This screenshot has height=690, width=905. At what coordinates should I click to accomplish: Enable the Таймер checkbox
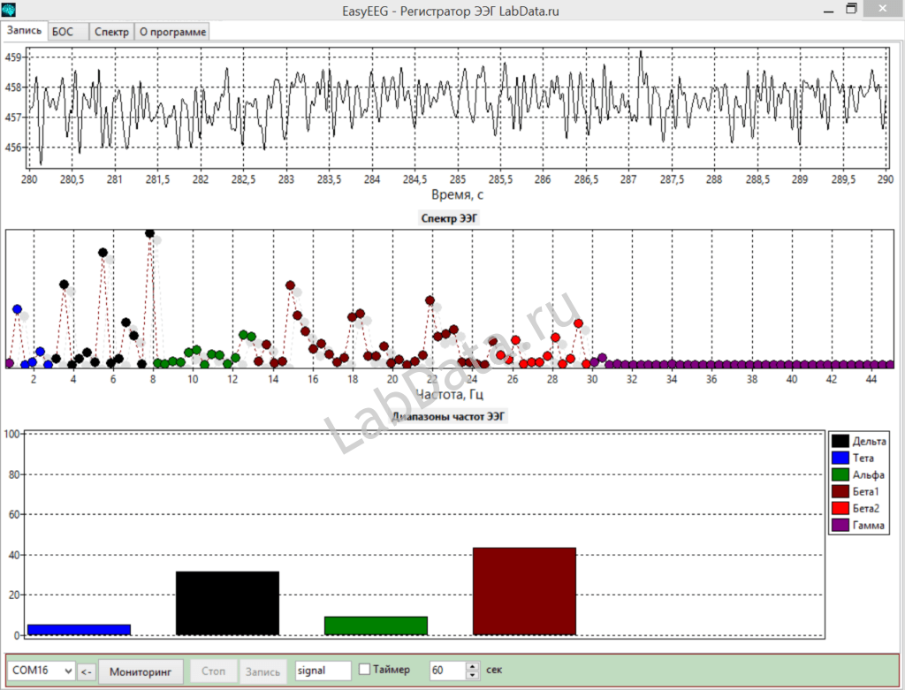click(x=365, y=669)
